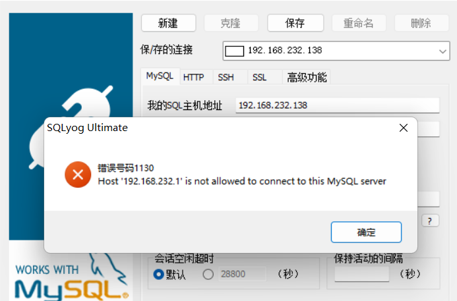The width and height of the screenshot is (457, 301).
Task: Click the 确定 button
Action: pos(366,232)
